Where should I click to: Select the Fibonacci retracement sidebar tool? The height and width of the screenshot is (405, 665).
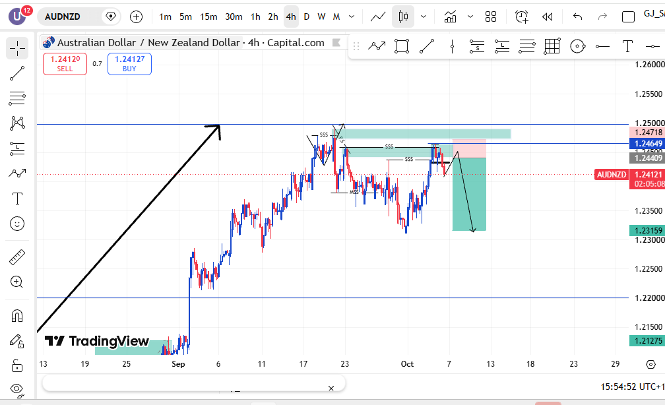click(17, 98)
